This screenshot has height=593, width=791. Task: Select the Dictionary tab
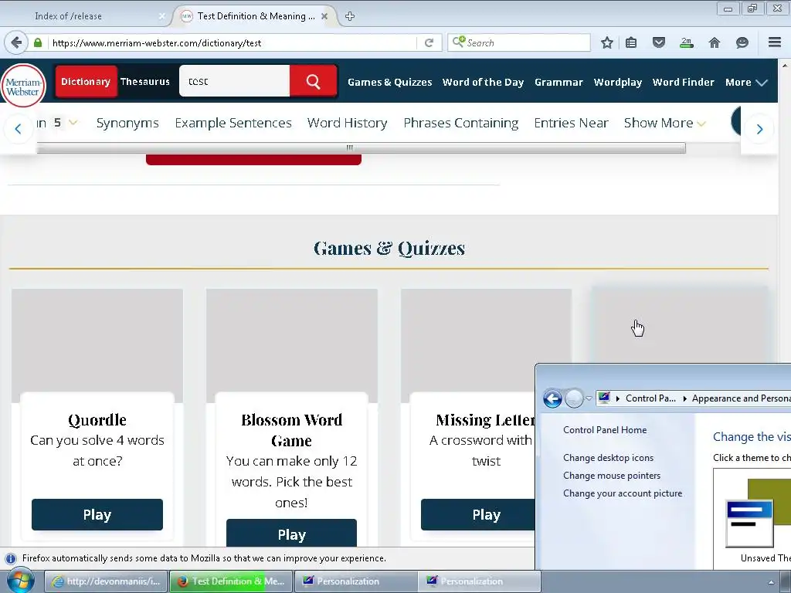pyautogui.click(x=86, y=81)
